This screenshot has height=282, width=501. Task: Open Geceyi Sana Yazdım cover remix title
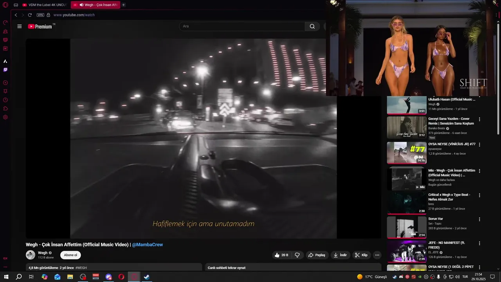pyautogui.click(x=451, y=121)
